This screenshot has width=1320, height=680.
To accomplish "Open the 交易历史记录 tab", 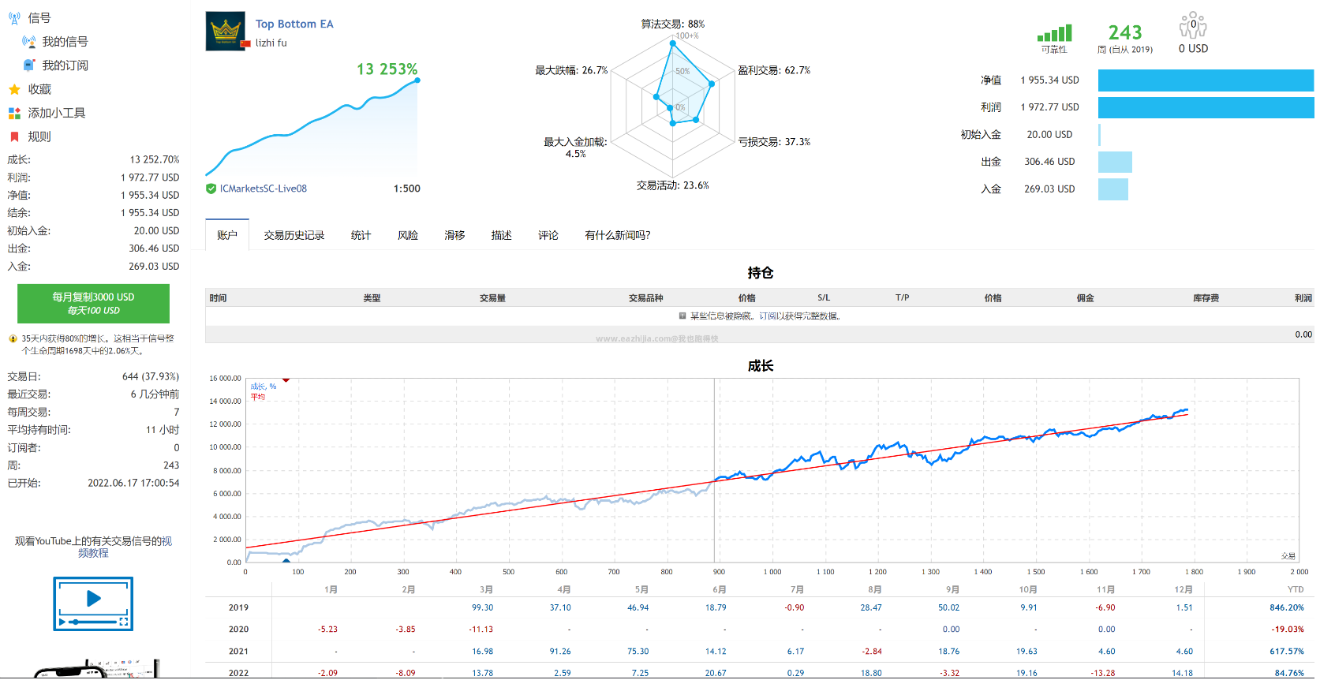I will point(294,235).
